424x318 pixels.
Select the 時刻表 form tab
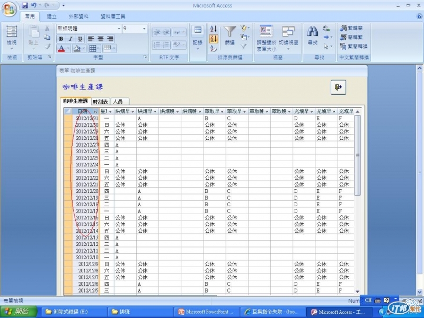[x=100, y=102]
